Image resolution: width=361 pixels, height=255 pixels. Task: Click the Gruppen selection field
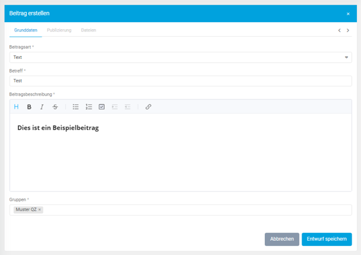coord(181,210)
